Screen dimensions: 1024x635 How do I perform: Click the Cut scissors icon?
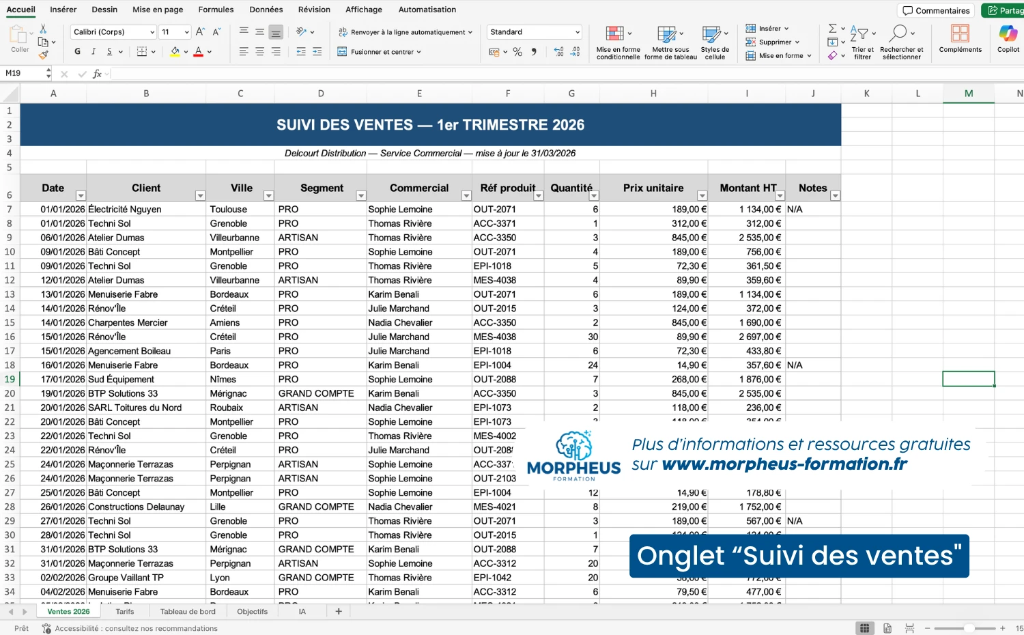point(43,29)
